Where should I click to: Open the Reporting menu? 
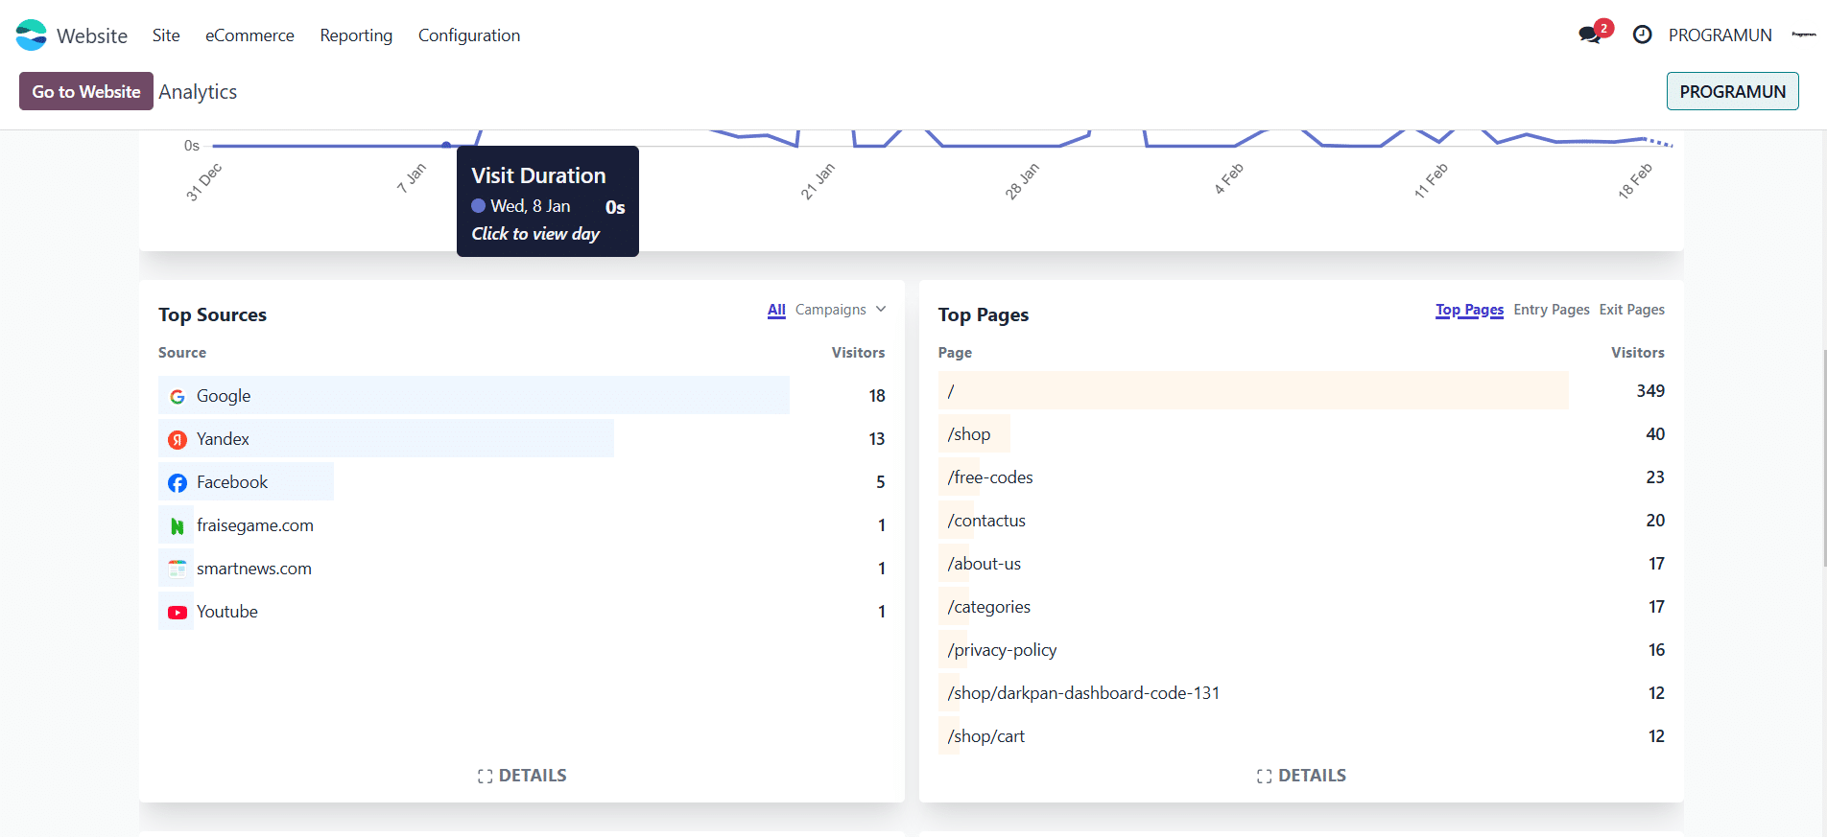(x=356, y=35)
